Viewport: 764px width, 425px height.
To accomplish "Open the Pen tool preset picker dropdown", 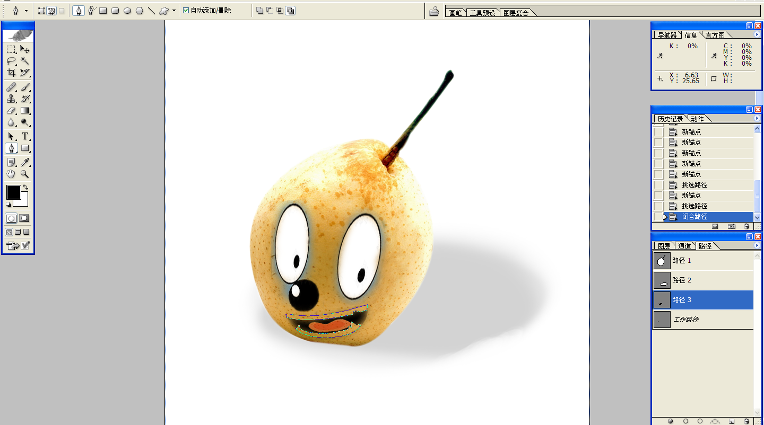I will [26, 11].
